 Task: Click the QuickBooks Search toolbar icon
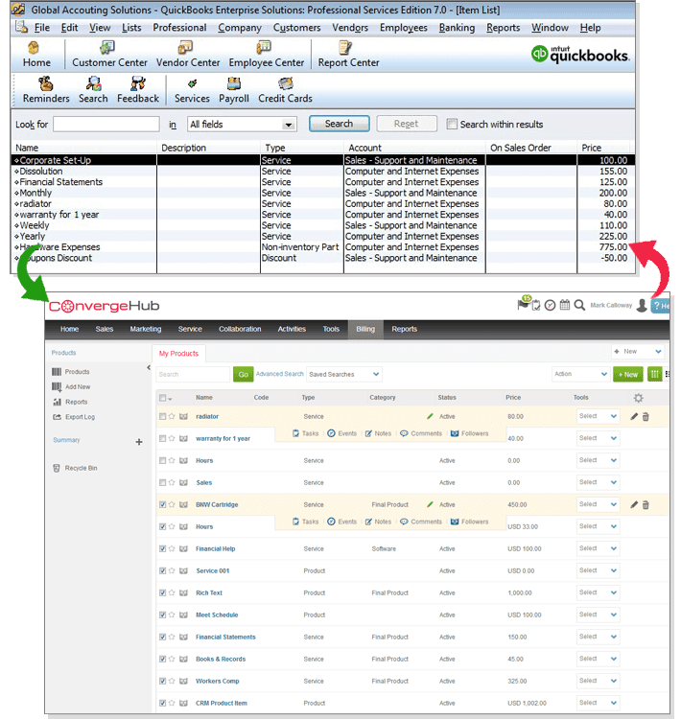tap(93, 90)
